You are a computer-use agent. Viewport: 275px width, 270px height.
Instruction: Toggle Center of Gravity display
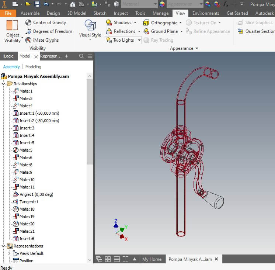pos(46,22)
